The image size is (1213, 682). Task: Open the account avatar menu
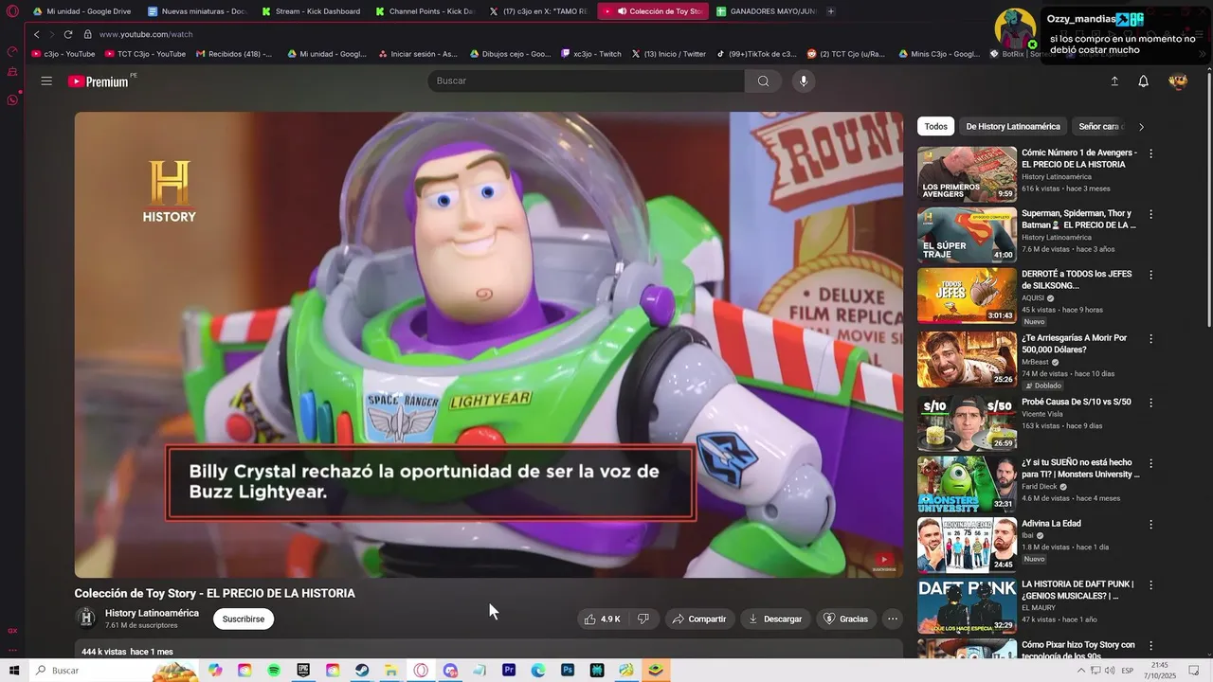pos(1178,81)
